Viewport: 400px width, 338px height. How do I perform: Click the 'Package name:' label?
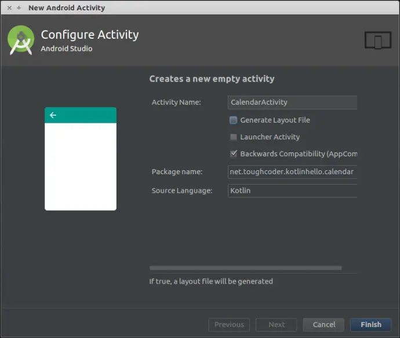click(177, 172)
